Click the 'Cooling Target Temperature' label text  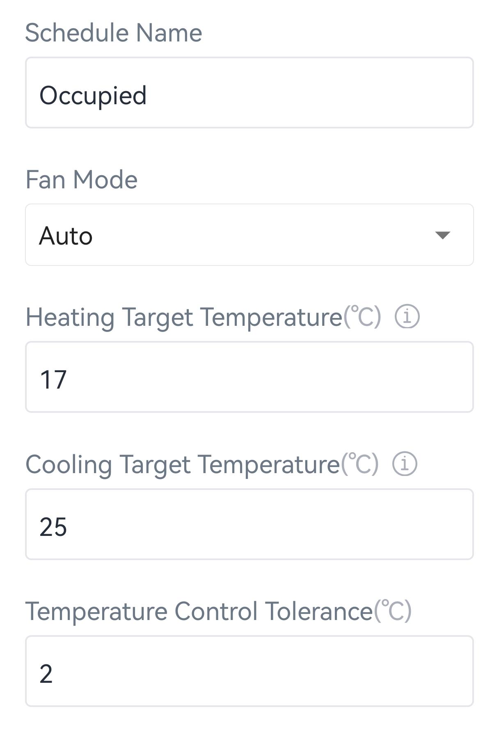[x=183, y=464]
